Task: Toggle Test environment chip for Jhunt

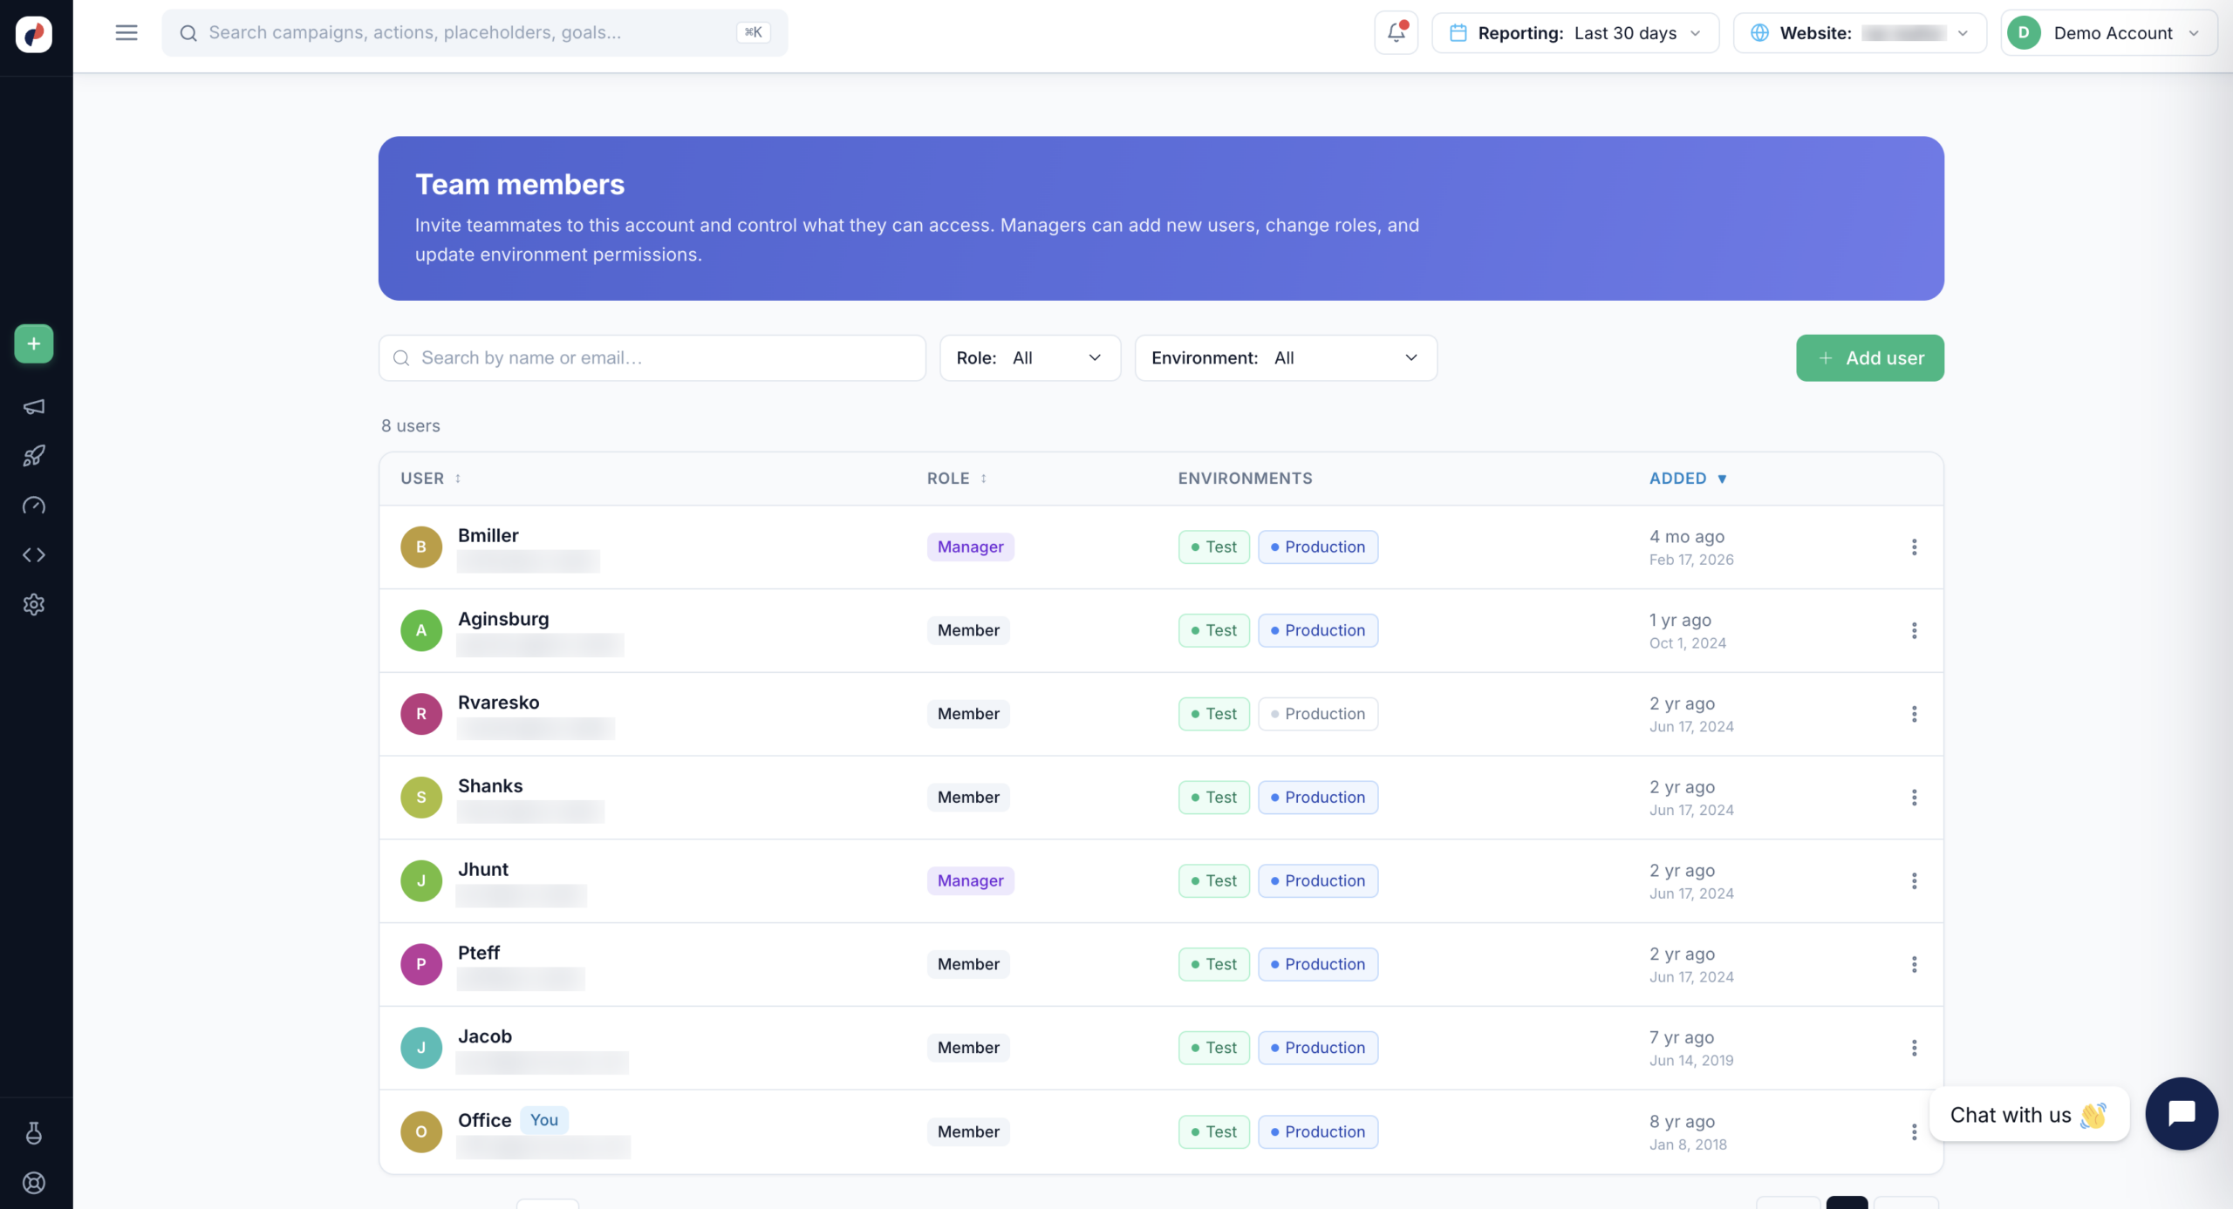Action: coord(1214,881)
